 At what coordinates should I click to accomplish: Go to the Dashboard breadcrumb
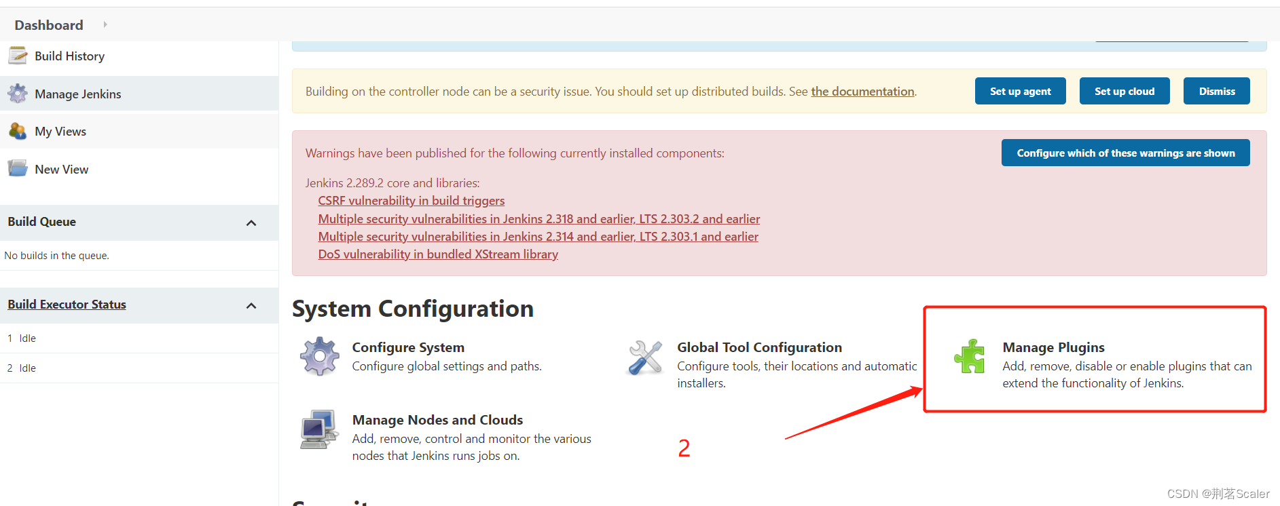tap(49, 25)
